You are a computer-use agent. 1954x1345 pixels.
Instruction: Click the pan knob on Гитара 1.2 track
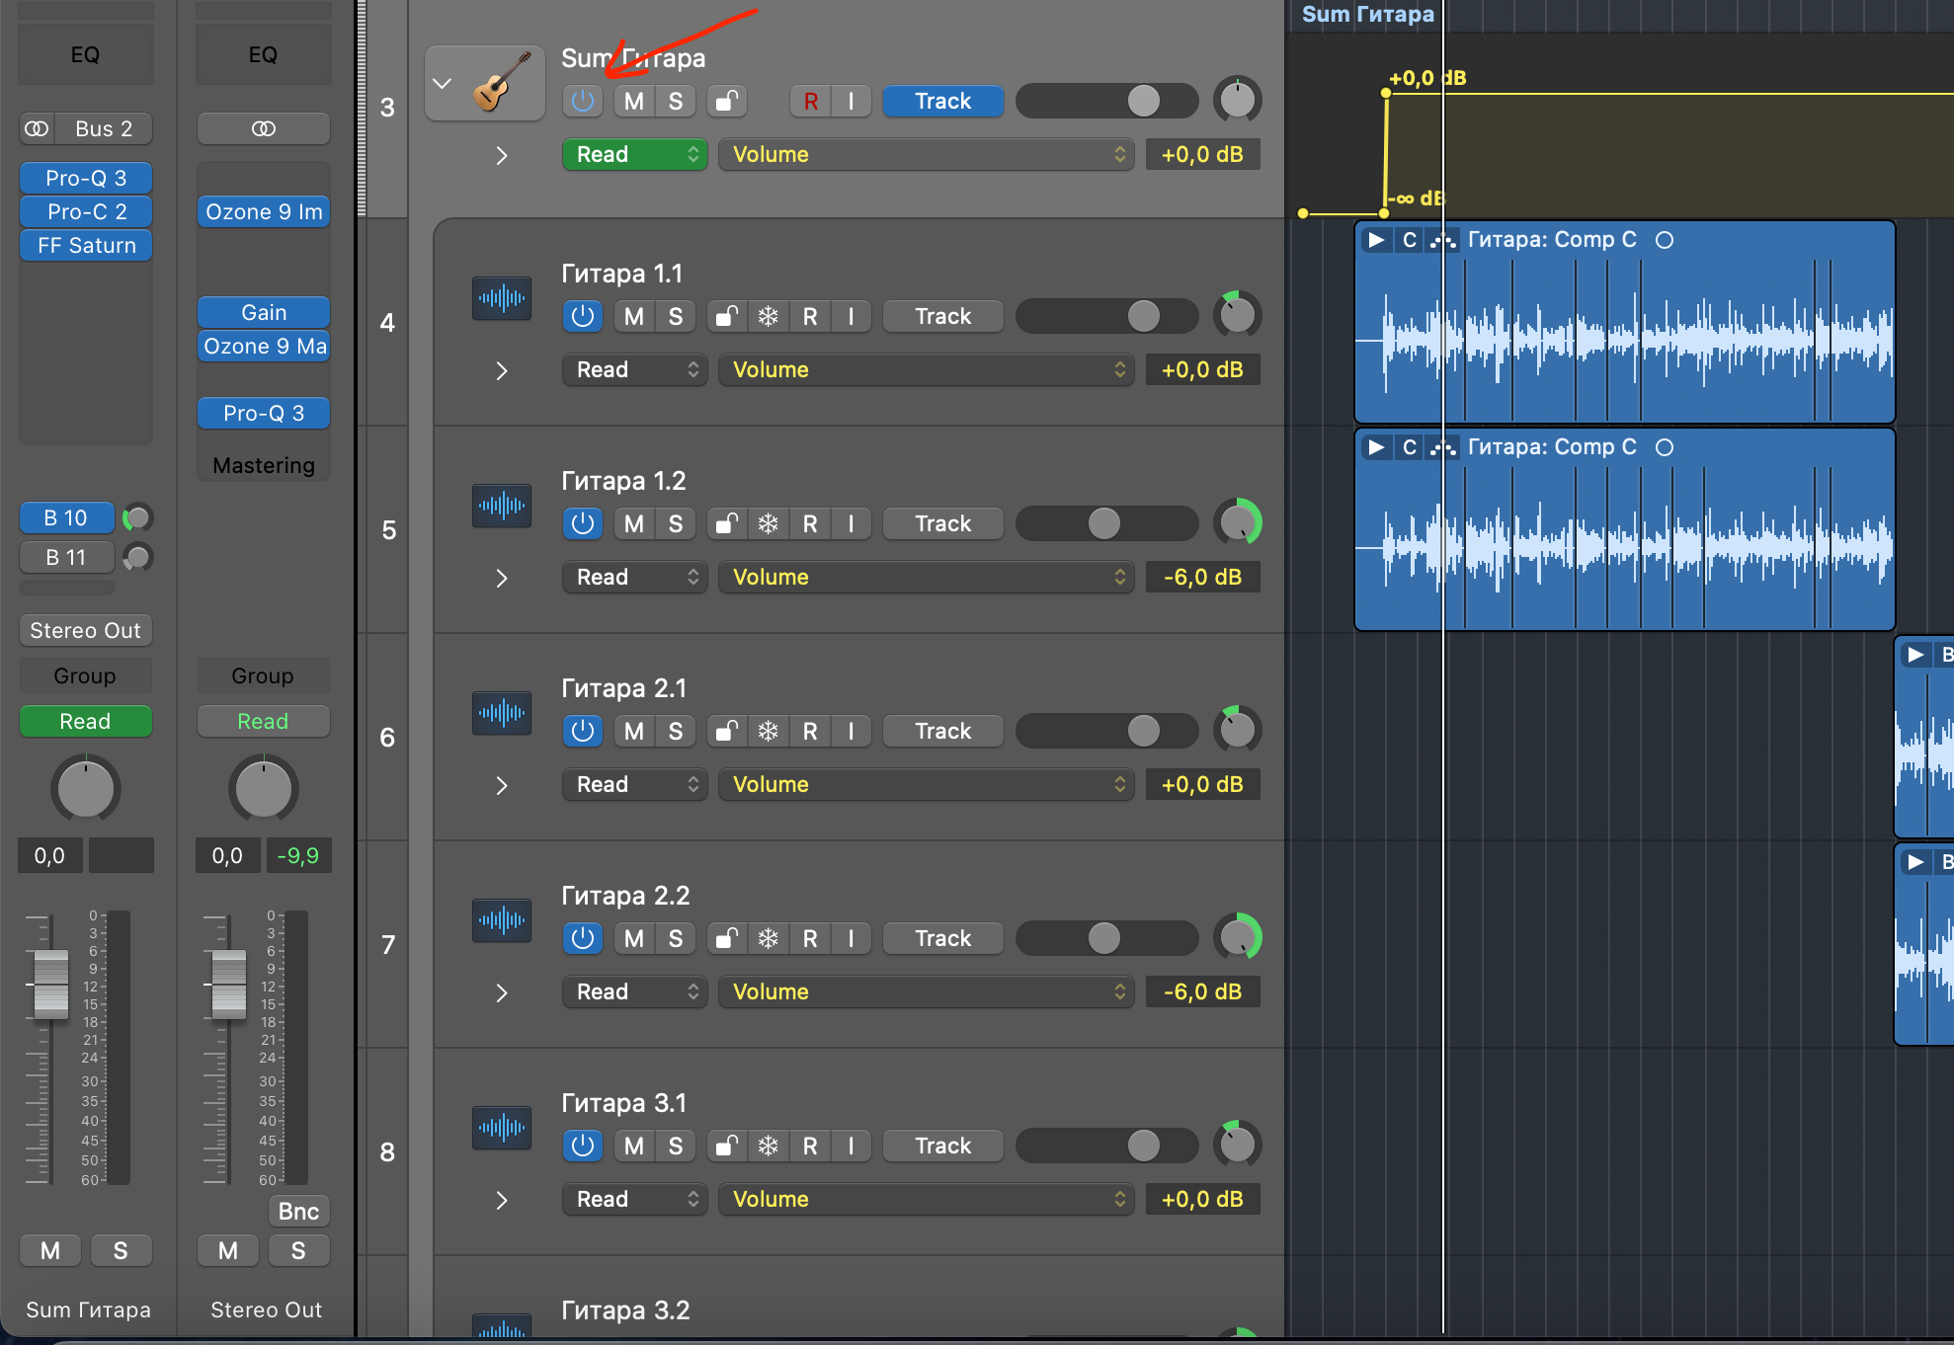1237,523
